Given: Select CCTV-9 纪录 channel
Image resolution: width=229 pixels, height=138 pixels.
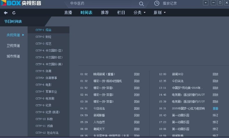Looking at the screenshot, I should coord(49,105).
